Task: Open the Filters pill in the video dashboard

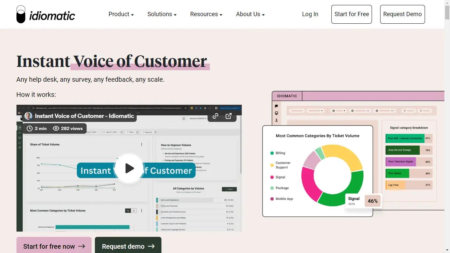Action: (x=130, y=132)
